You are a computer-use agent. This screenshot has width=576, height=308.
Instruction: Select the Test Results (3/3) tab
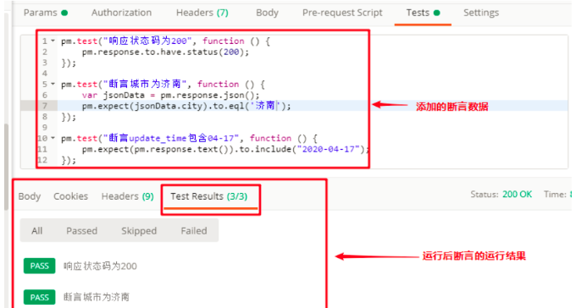pos(208,196)
